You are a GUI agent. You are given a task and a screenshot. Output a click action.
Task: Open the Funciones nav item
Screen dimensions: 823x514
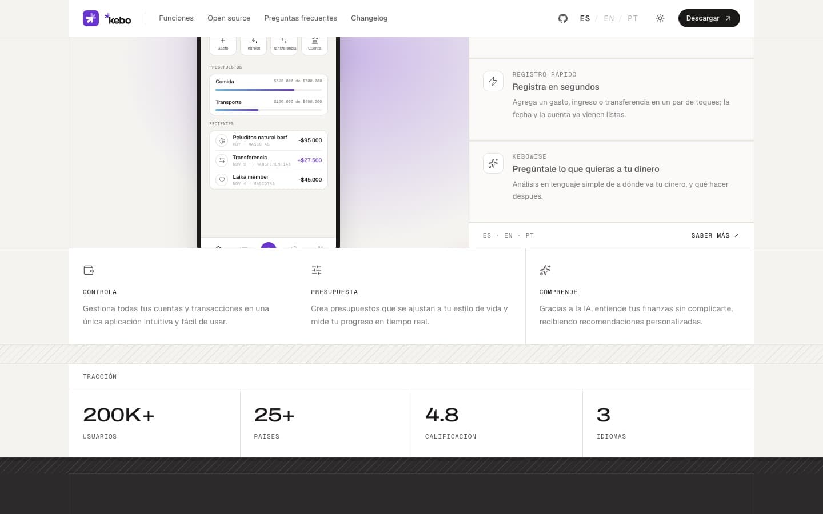coord(176,18)
